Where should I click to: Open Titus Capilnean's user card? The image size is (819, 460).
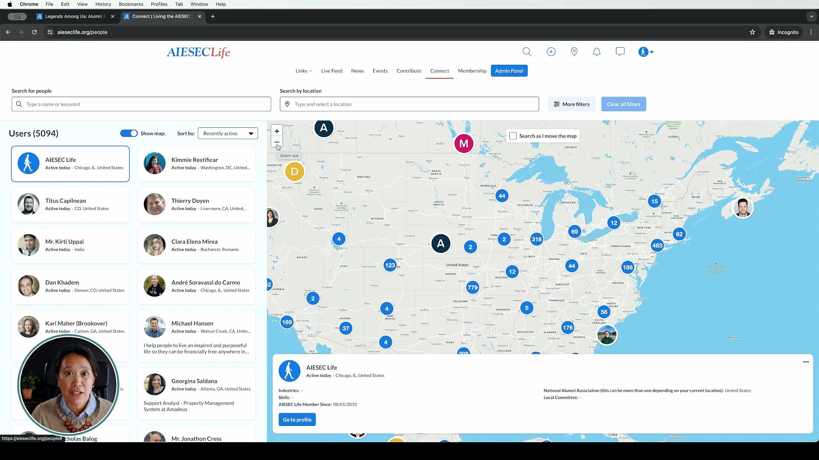click(x=70, y=205)
